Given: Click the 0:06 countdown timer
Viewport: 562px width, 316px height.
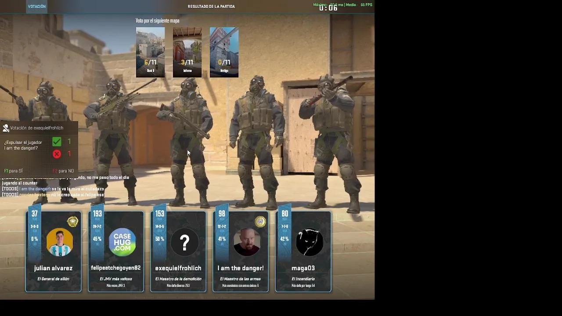Looking at the screenshot, I should pos(328,8).
